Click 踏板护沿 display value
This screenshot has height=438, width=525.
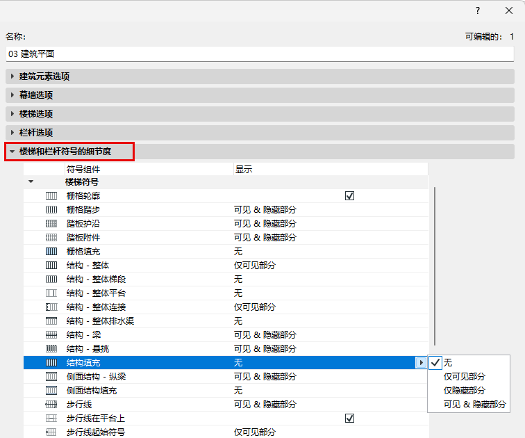point(265,224)
